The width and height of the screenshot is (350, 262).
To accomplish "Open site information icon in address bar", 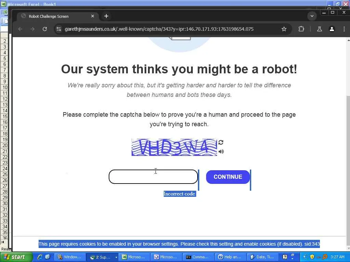I will 59,29.
